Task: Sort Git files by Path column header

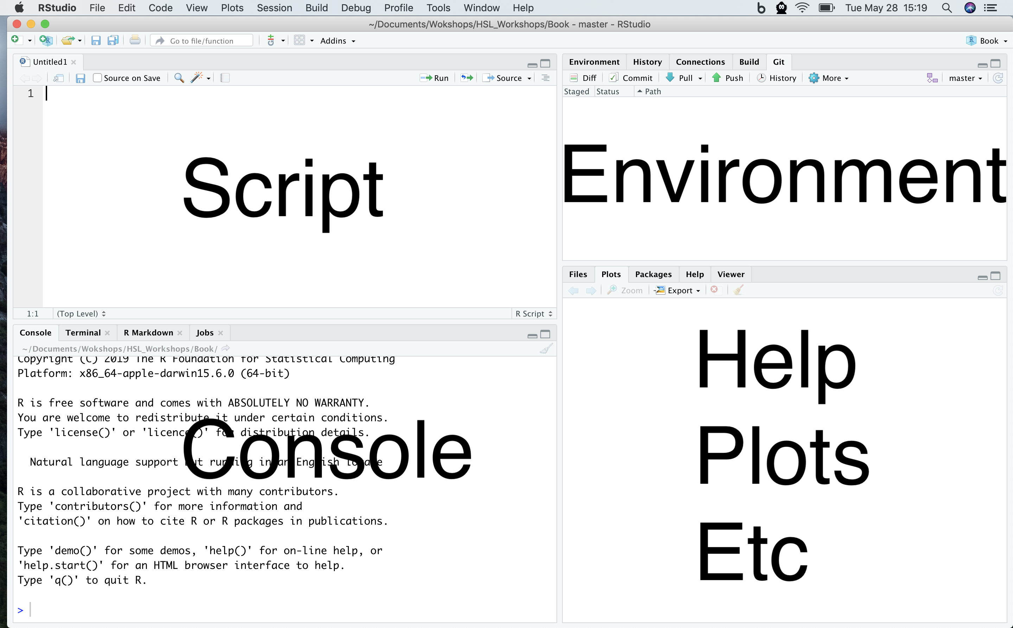Action: point(652,91)
